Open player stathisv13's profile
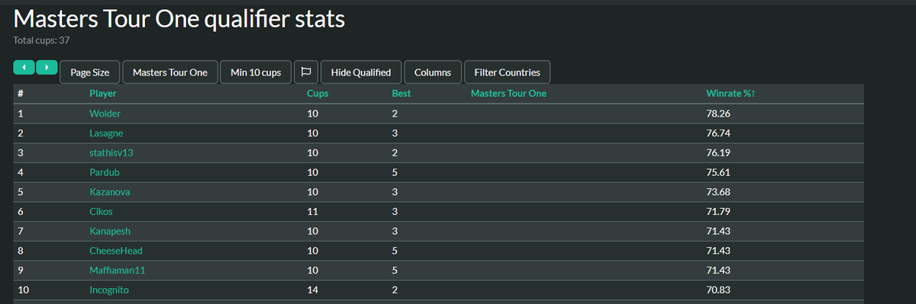This screenshot has width=916, height=304. (111, 152)
